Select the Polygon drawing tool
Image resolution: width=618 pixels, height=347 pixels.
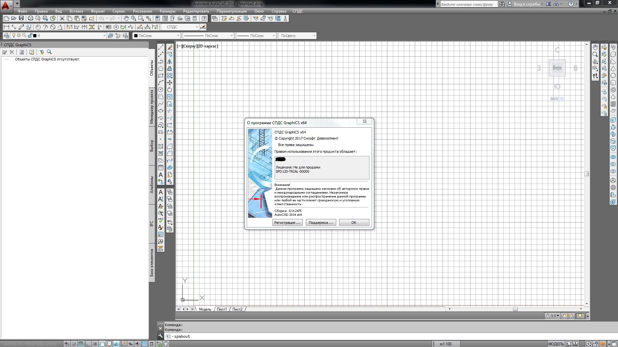pyautogui.click(x=161, y=68)
